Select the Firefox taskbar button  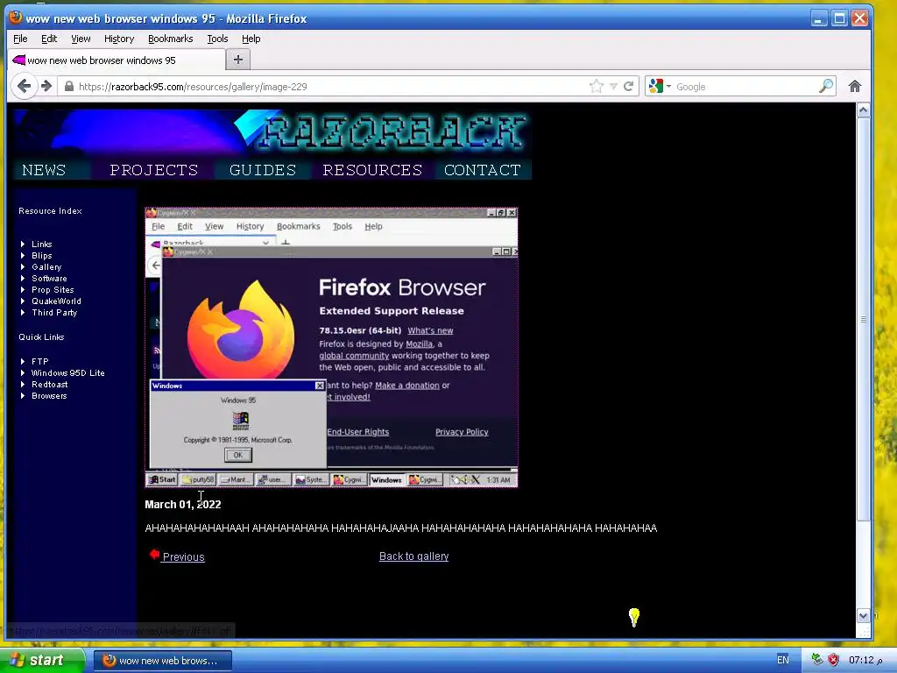(162, 661)
